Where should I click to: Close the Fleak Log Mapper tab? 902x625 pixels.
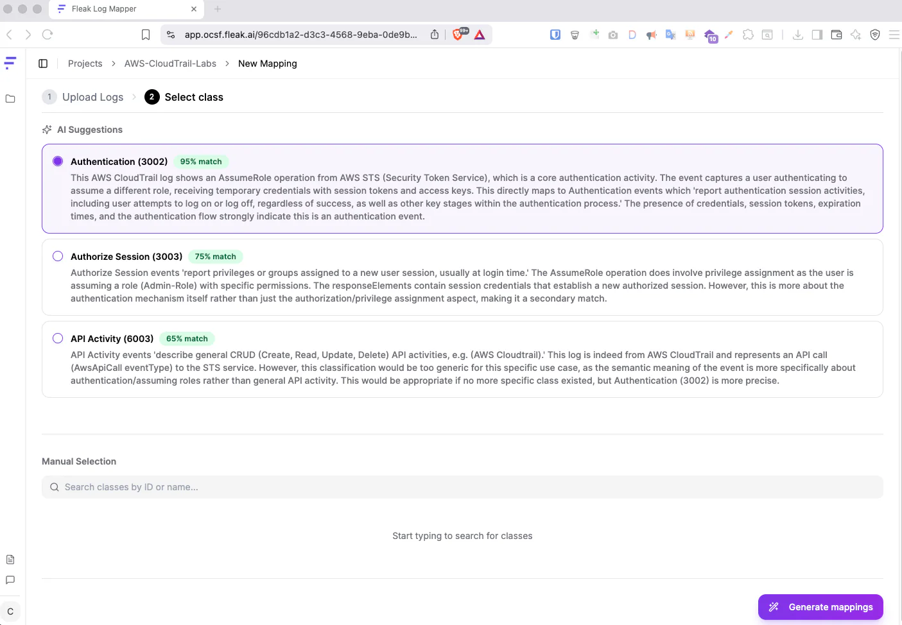pyautogui.click(x=194, y=9)
